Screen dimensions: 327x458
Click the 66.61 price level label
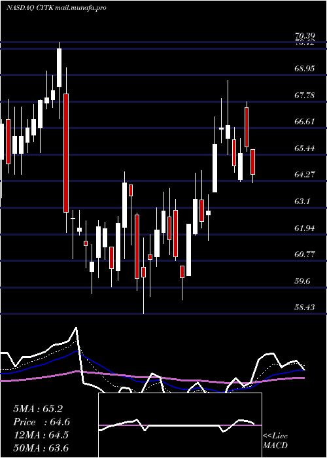point(305,122)
